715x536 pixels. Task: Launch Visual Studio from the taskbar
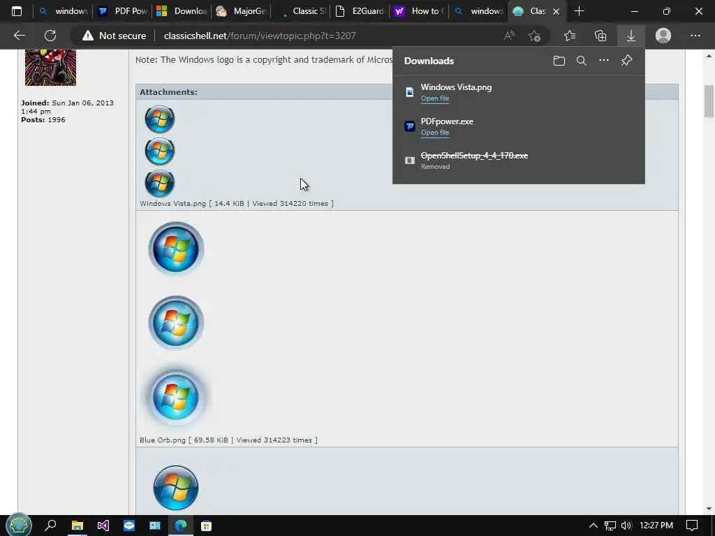coord(103,526)
